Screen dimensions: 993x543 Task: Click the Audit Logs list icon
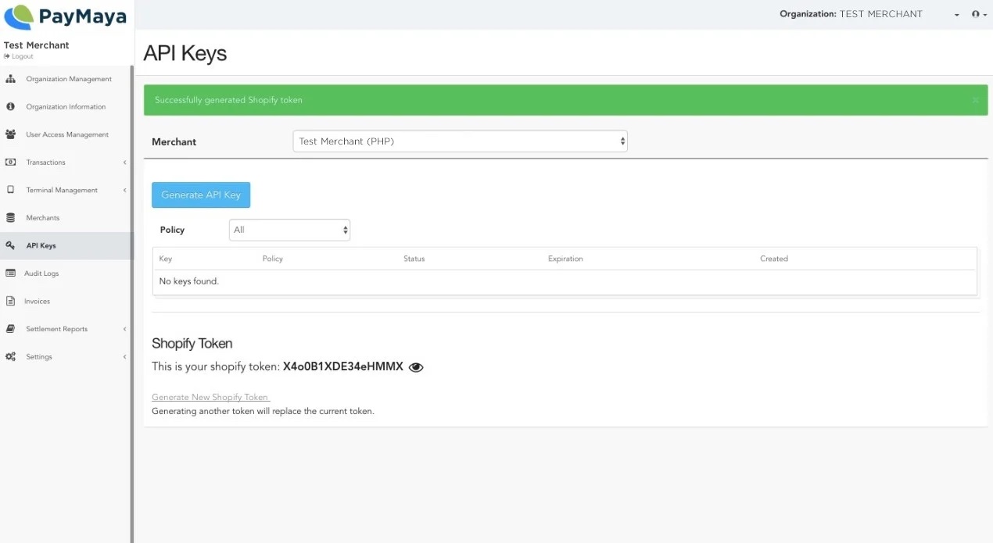coord(10,273)
